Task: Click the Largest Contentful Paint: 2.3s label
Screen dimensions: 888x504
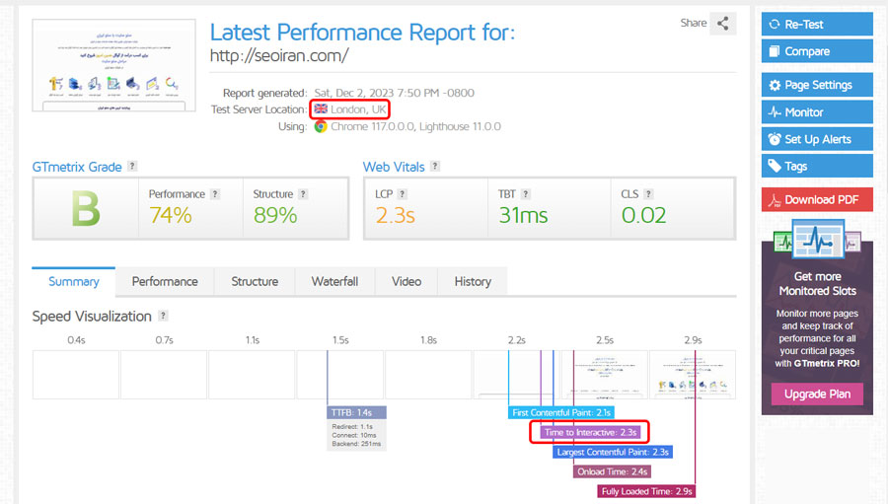Action: point(613,452)
